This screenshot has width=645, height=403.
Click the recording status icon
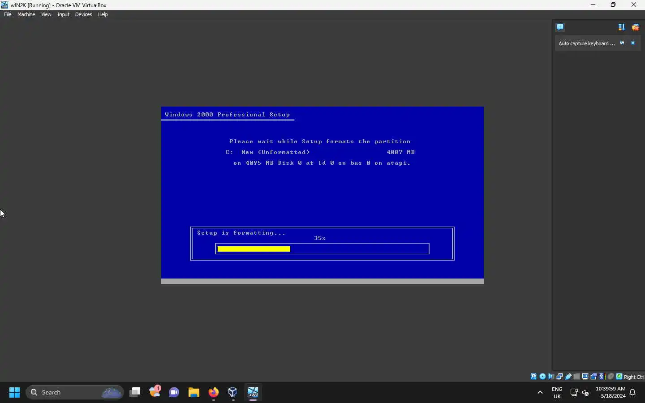tap(593, 377)
